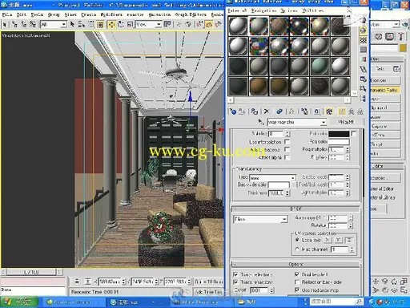Open the Group menu
410x308 pixels.
pos(54,14)
